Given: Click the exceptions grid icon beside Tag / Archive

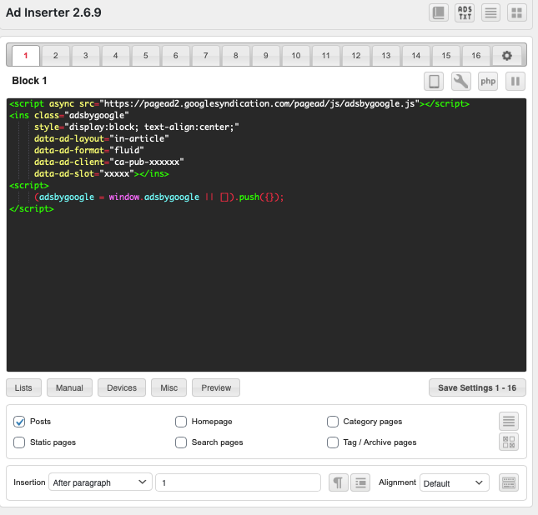Looking at the screenshot, I should pos(509,442).
